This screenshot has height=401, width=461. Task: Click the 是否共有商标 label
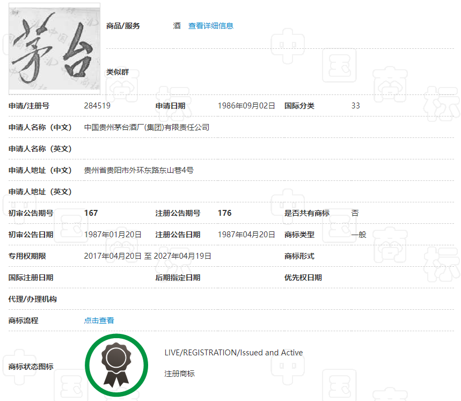[x=307, y=213]
